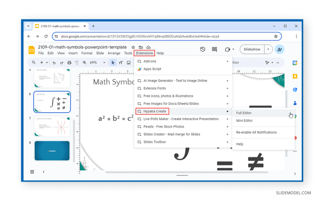Screen dimensions: 324x201
Task: Open AI Image Generator submenu
Action: pyautogui.click(x=183, y=81)
